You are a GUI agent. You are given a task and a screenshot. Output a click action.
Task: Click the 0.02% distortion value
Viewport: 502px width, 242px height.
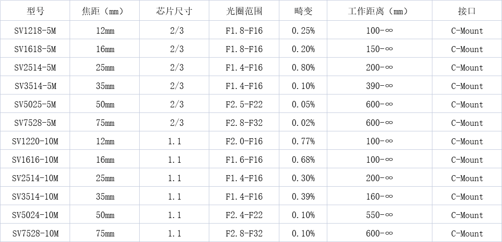(303, 123)
